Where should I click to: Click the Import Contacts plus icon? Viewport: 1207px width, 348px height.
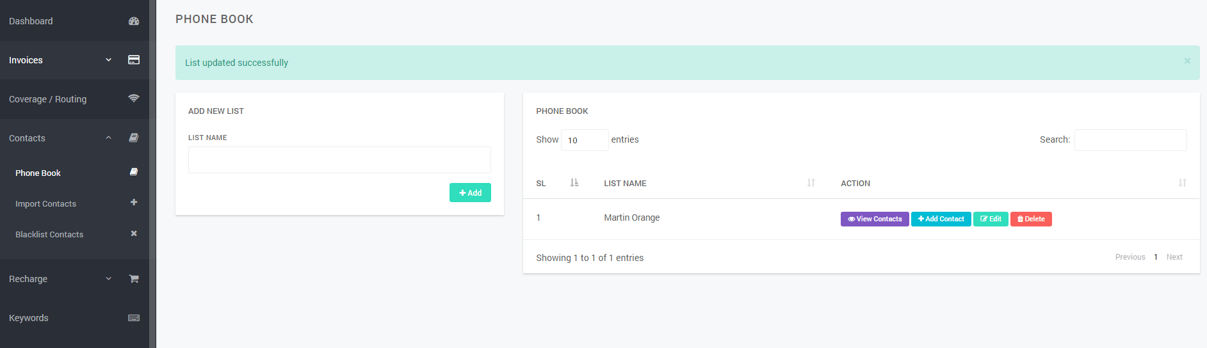pos(134,202)
